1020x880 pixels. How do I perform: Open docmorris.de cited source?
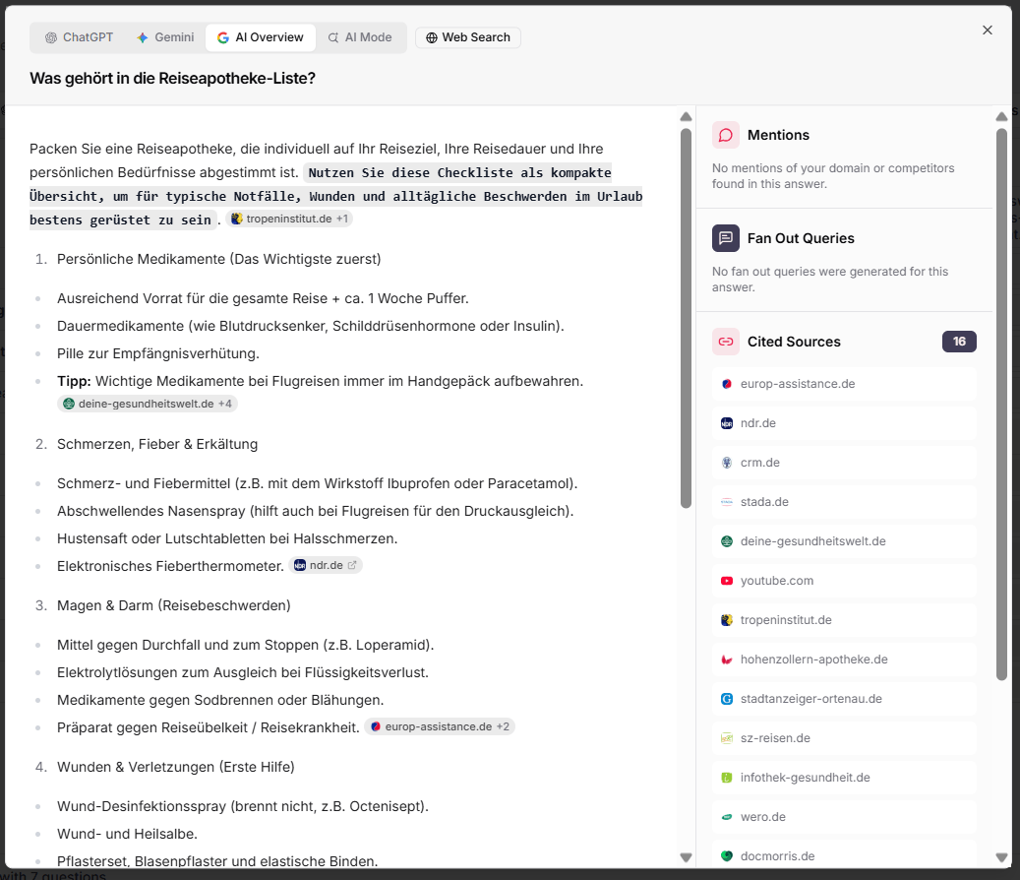point(844,856)
